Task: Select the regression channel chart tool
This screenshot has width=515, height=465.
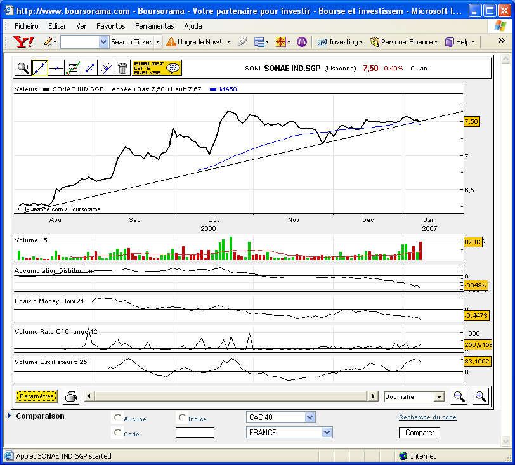Action: click(73, 68)
